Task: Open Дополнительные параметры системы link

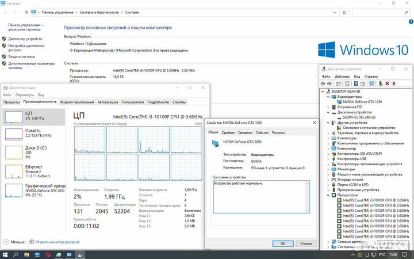Action: [x=31, y=66]
